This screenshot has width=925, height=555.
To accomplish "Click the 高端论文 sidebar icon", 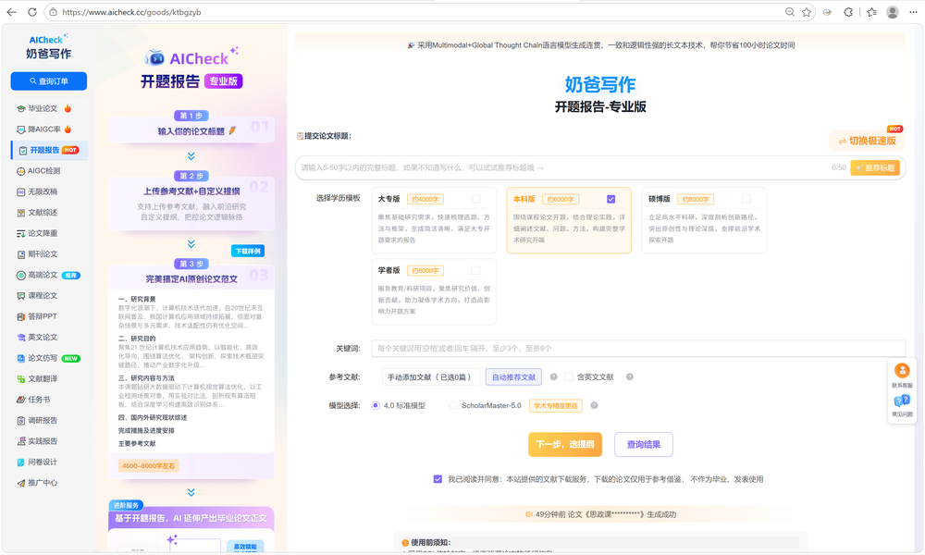I will click(20, 275).
